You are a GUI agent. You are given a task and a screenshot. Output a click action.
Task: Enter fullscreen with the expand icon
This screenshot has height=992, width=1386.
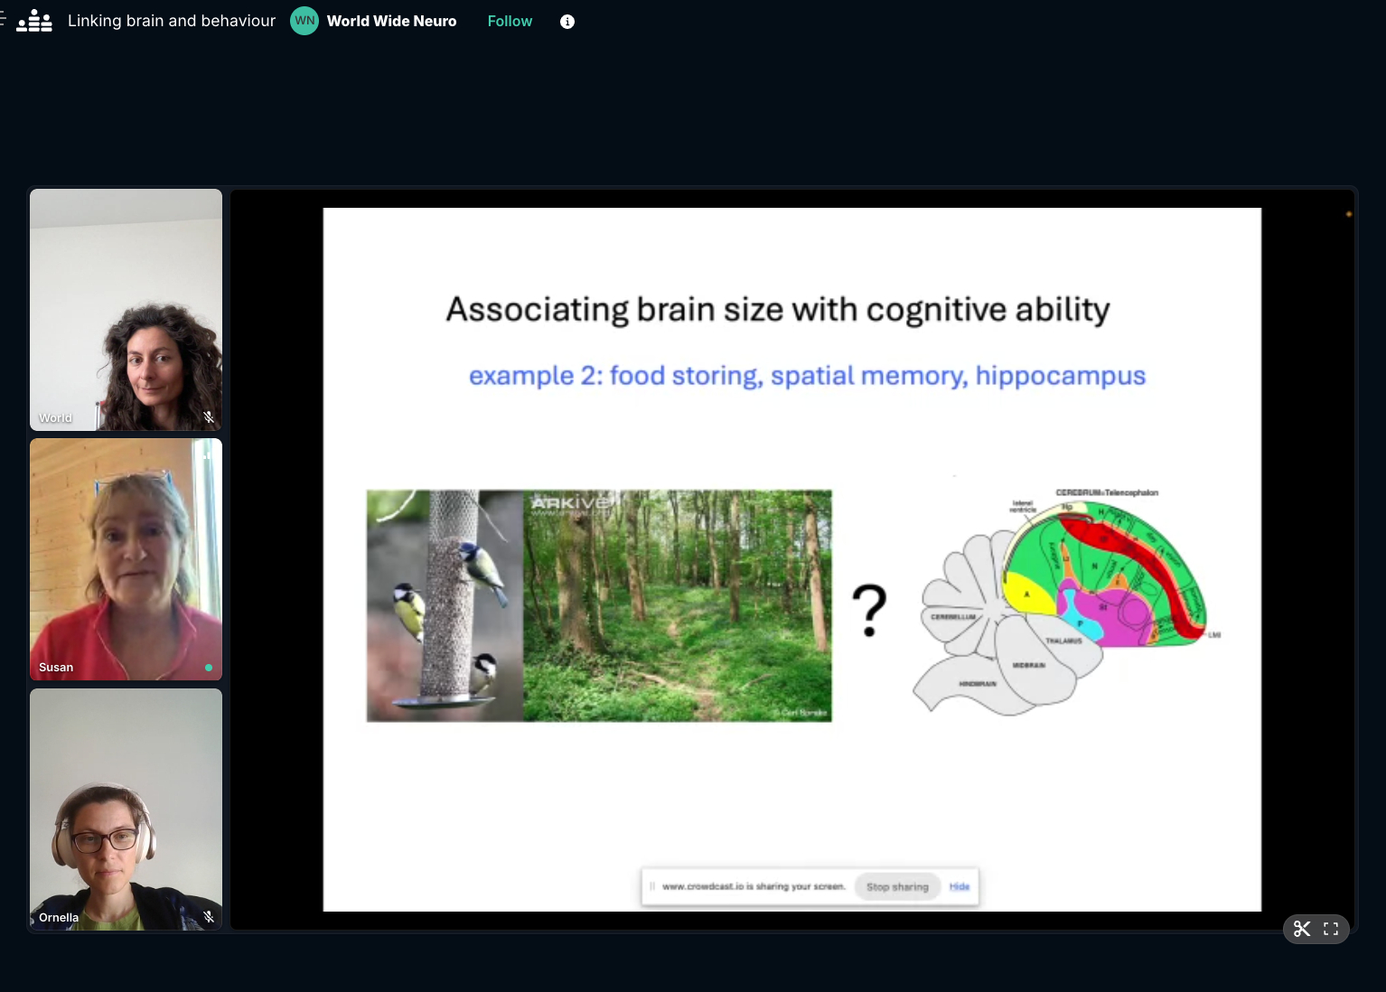(1331, 929)
